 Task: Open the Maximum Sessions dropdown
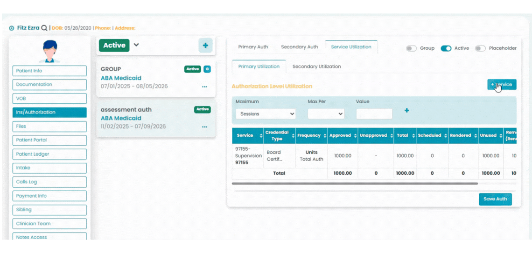(x=266, y=114)
